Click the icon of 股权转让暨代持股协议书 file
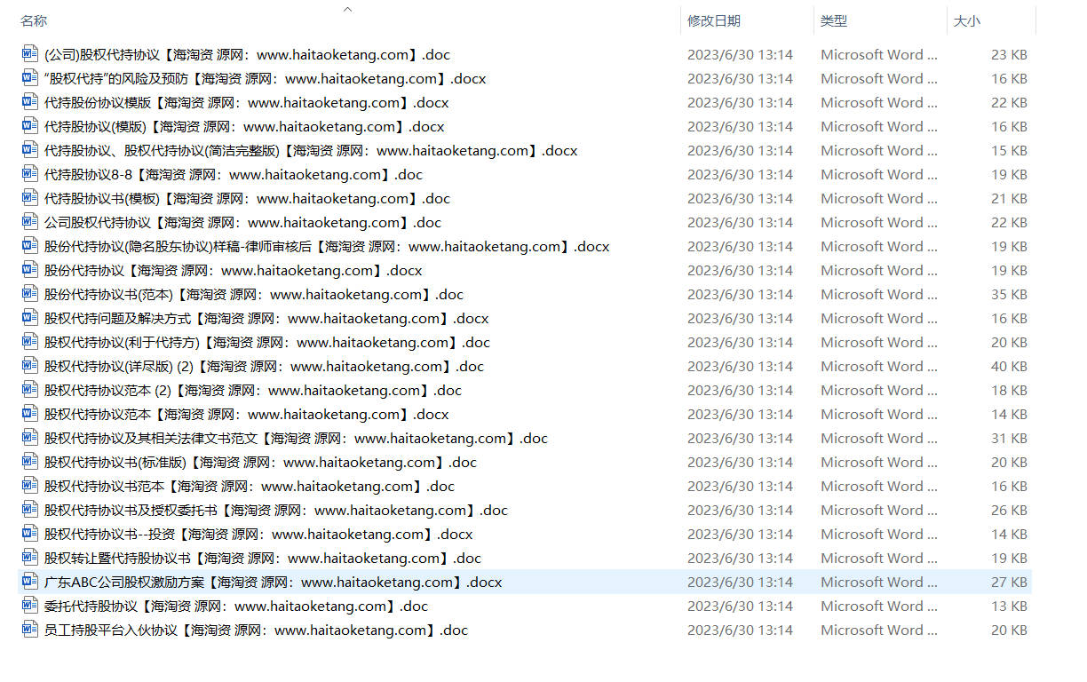This screenshot has width=1087, height=682. (x=29, y=558)
